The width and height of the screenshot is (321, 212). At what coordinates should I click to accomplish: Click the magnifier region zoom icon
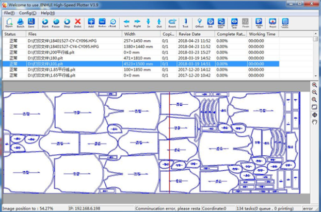(314, 100)
